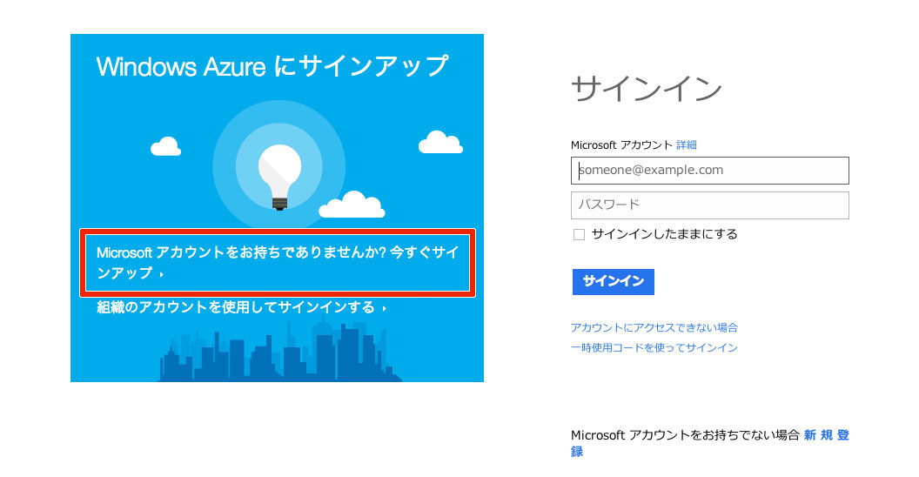Click Microsoft アカウントをお持ちでありませんか sign-up link
This screenshot has height=477, width=919.
pos(278,263)
